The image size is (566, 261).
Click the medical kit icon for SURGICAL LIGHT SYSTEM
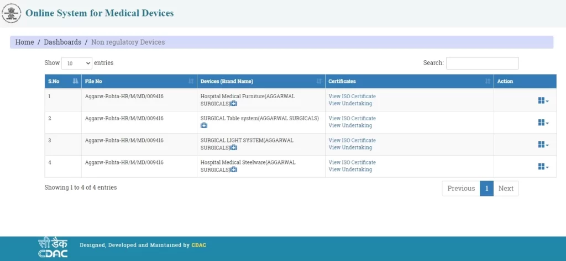coord(234,148)
